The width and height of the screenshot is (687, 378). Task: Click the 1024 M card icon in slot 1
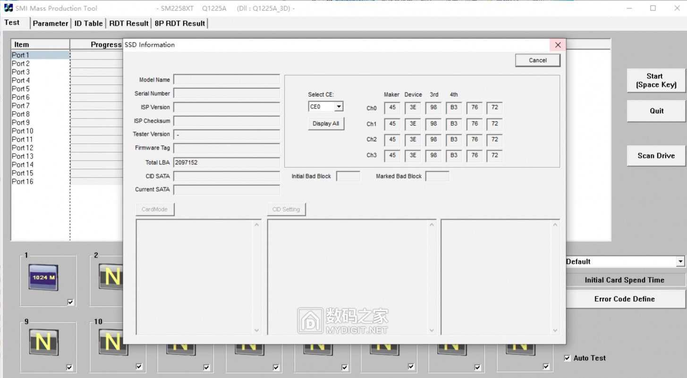43,277
